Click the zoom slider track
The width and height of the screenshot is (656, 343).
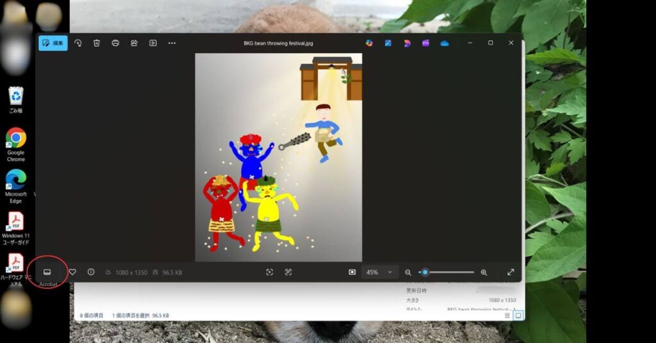[452, 272]
